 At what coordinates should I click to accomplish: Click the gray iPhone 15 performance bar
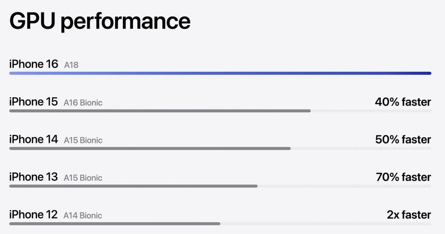pos(160,111)
